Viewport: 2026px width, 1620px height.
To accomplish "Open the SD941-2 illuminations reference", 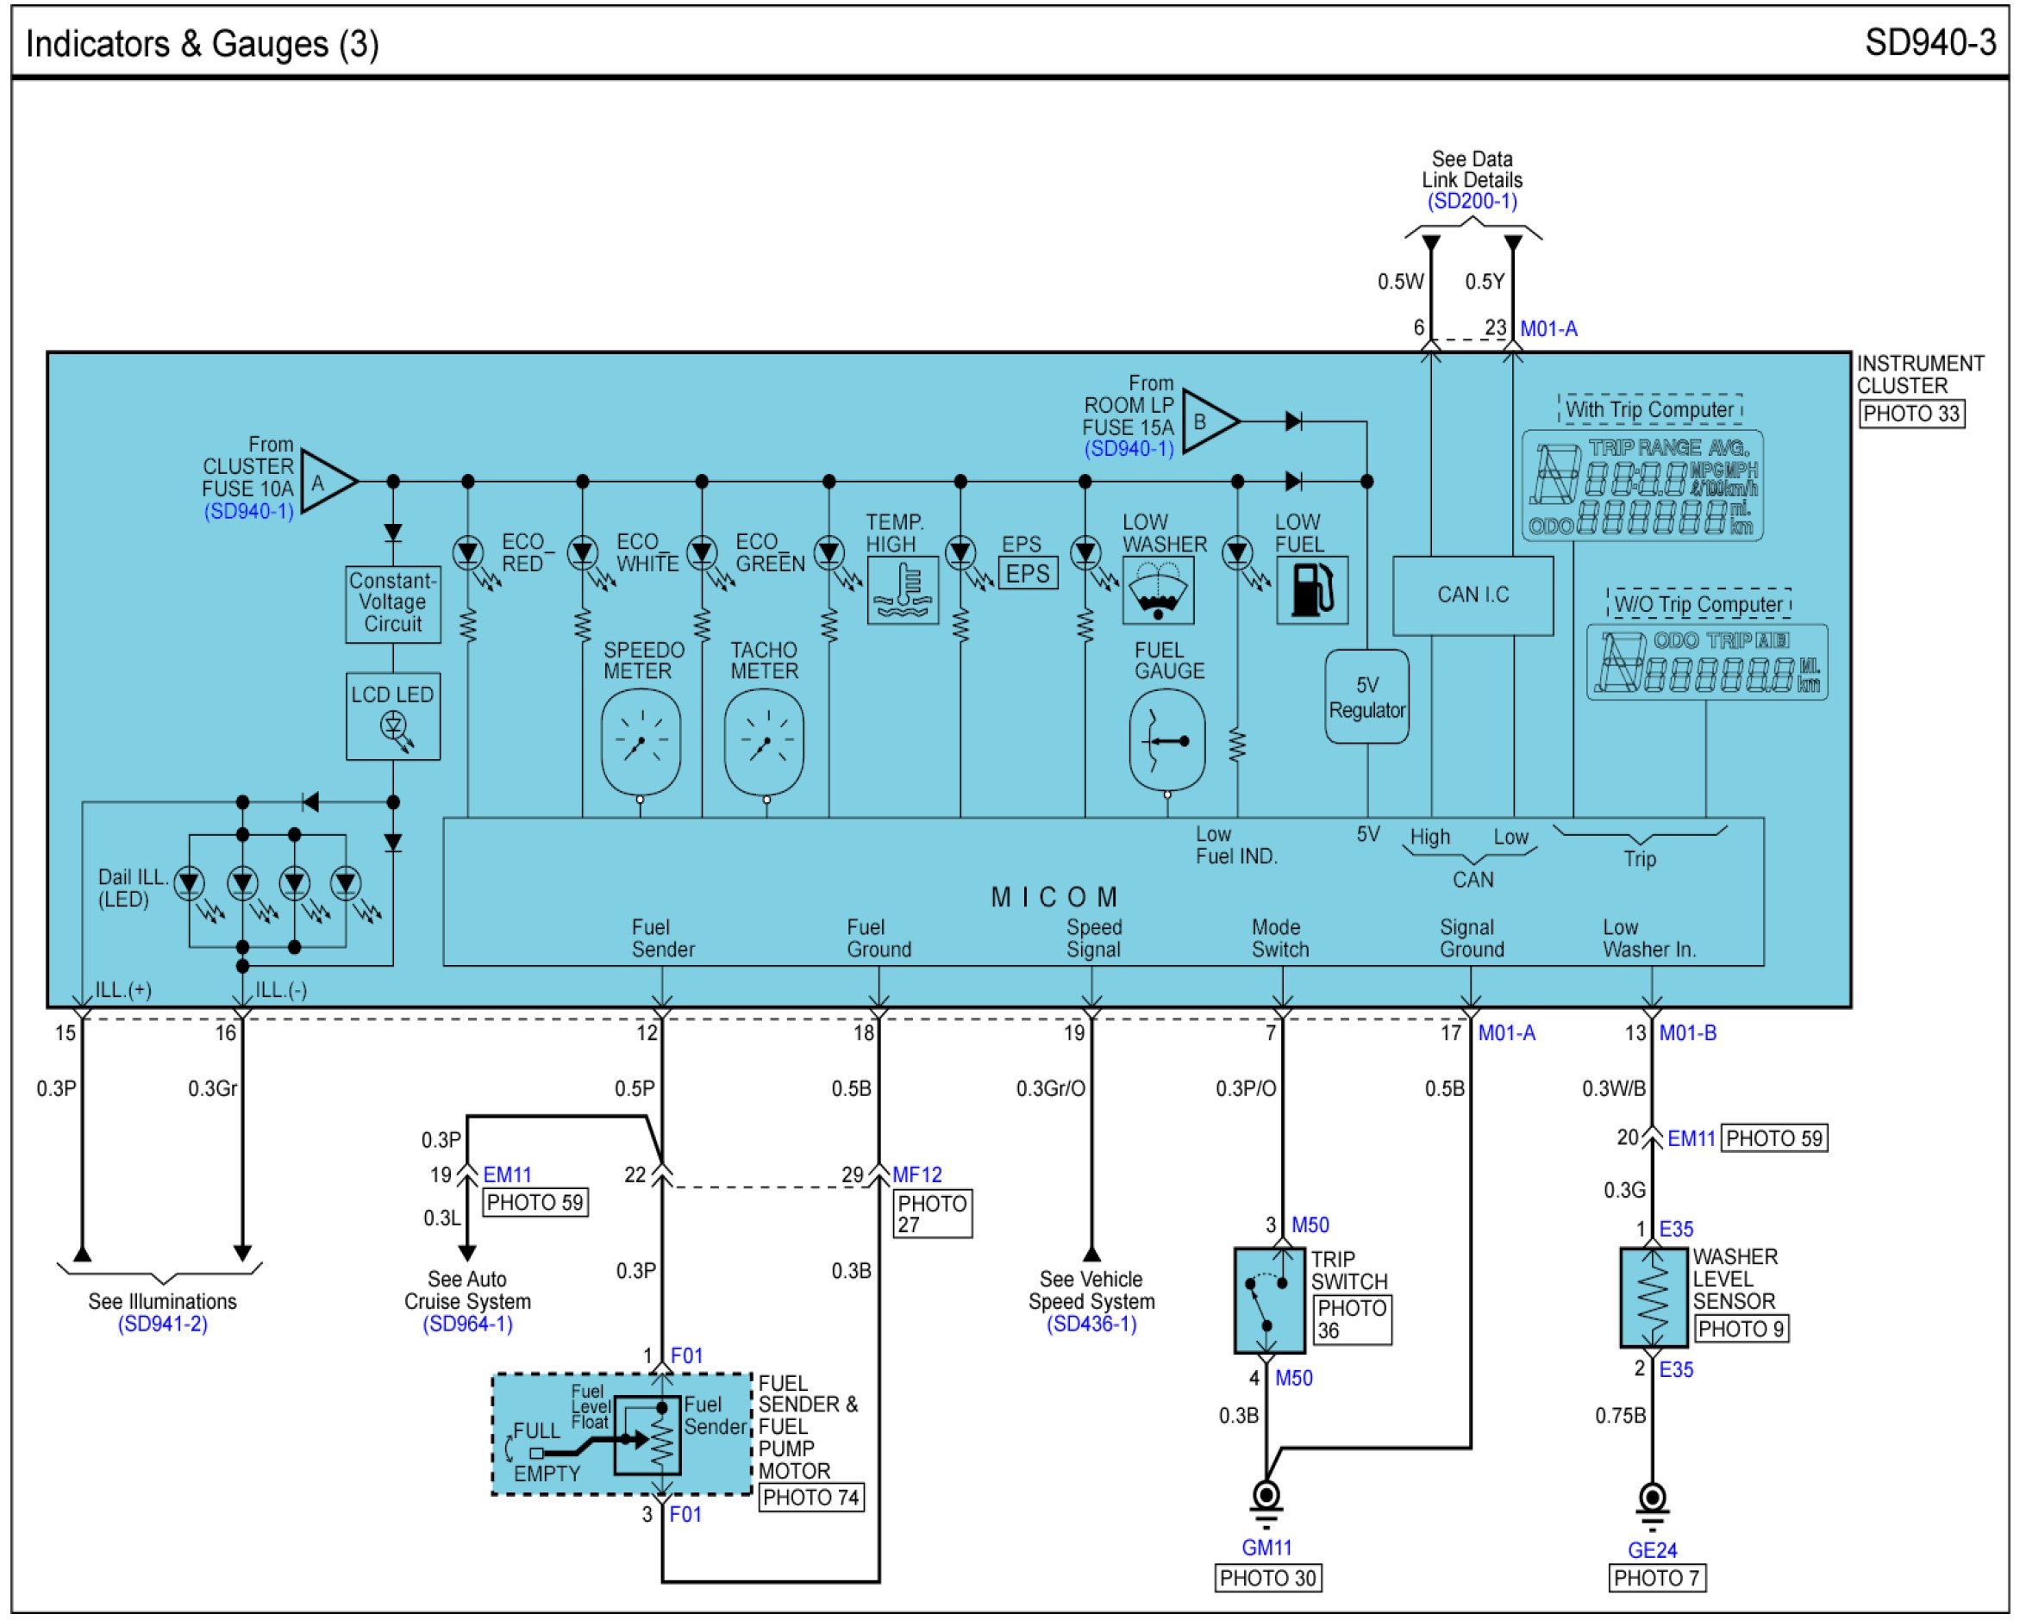I will tap(163, 1324).
